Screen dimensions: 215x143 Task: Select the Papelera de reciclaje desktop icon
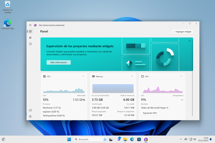(8, 7)
